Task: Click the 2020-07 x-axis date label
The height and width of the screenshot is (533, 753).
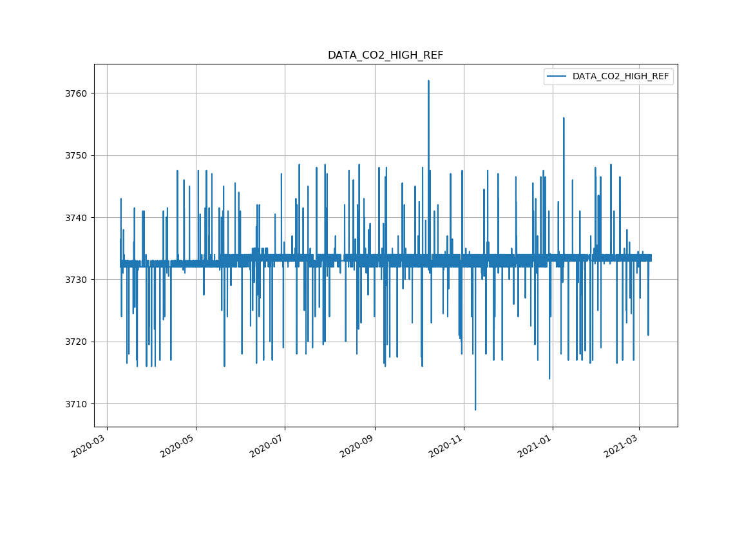Action: coord(267,445)
